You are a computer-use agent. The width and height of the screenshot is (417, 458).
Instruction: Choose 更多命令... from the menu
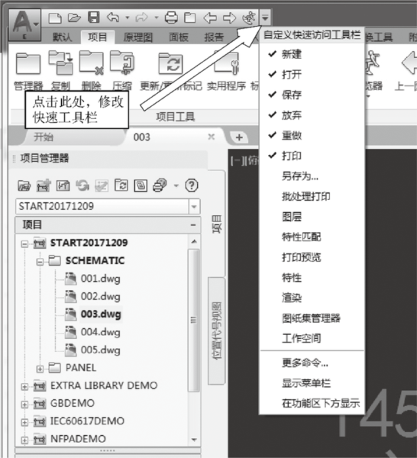pyautogui.click(x=312, y=363)
